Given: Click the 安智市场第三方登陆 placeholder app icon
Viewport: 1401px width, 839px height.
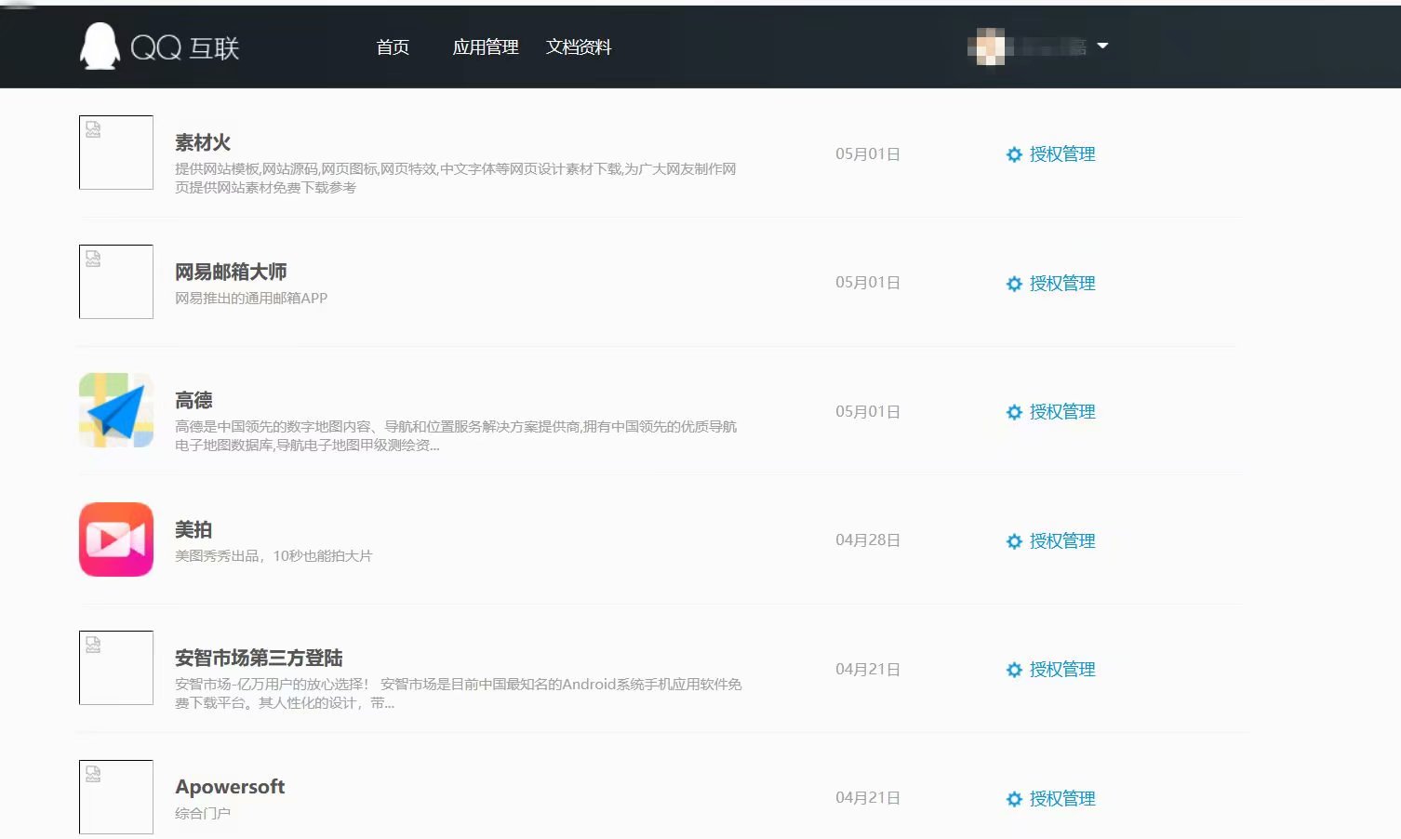Looking at the screenshot, I should click(116, 668).
